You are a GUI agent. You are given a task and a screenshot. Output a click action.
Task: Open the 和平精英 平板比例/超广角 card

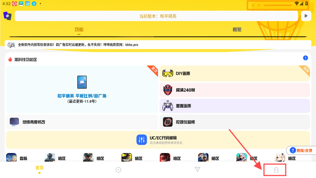click(82, 89)
